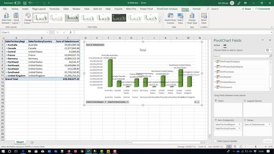Expand the DimScenario table
Viewport: 274px width, 154px height.
click(215, 87)
